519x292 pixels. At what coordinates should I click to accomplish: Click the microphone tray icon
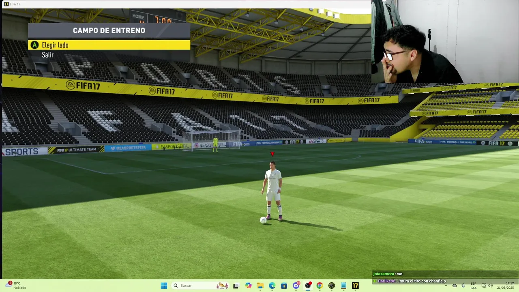pos(463,286)
